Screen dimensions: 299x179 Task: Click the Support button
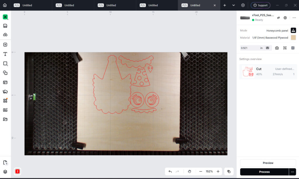pos(260,5)
